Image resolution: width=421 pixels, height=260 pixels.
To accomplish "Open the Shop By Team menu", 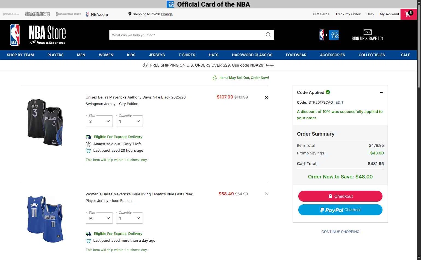I will [20, 55].
